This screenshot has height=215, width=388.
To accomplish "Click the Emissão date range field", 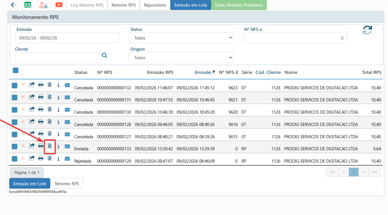I will (x=67, y=38).
